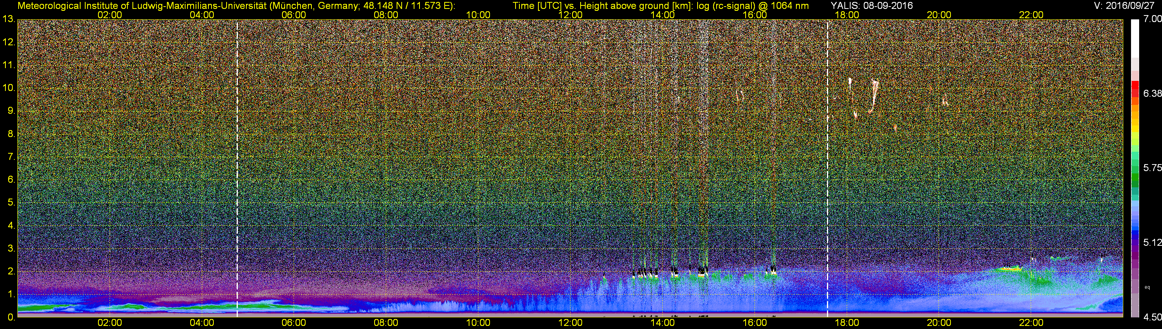Select 18:00 on the top time axis

[847, 15]
